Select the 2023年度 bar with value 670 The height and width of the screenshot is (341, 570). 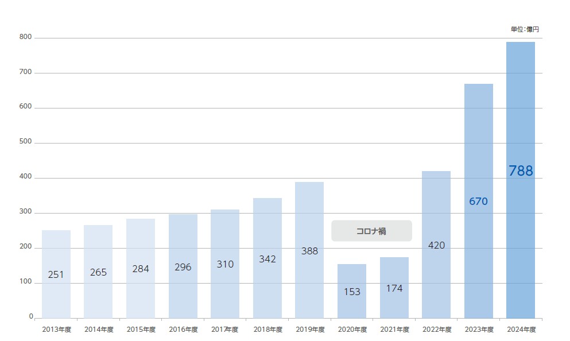click(478, 201)
